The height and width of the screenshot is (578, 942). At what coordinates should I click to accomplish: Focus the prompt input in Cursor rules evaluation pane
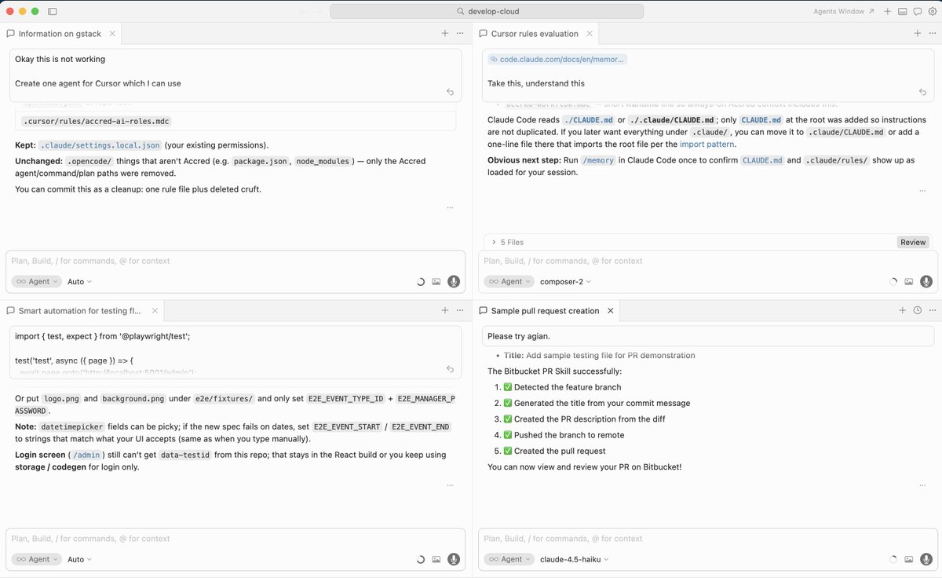click(708, 261)
